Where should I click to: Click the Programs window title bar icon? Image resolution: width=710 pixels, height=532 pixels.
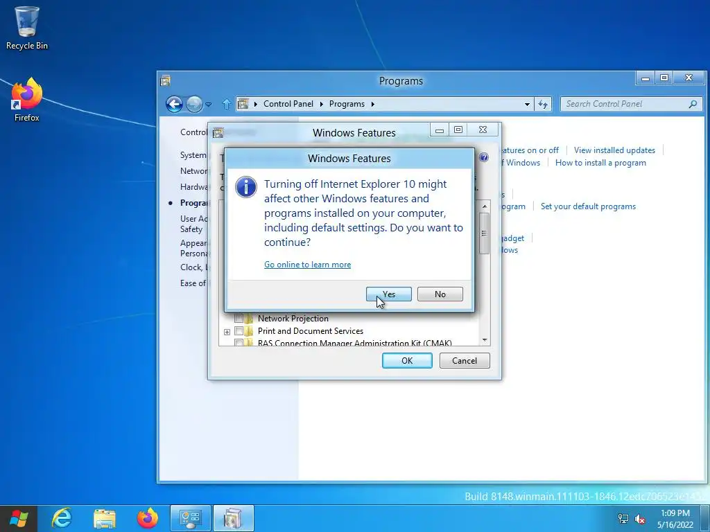[165, 81]
